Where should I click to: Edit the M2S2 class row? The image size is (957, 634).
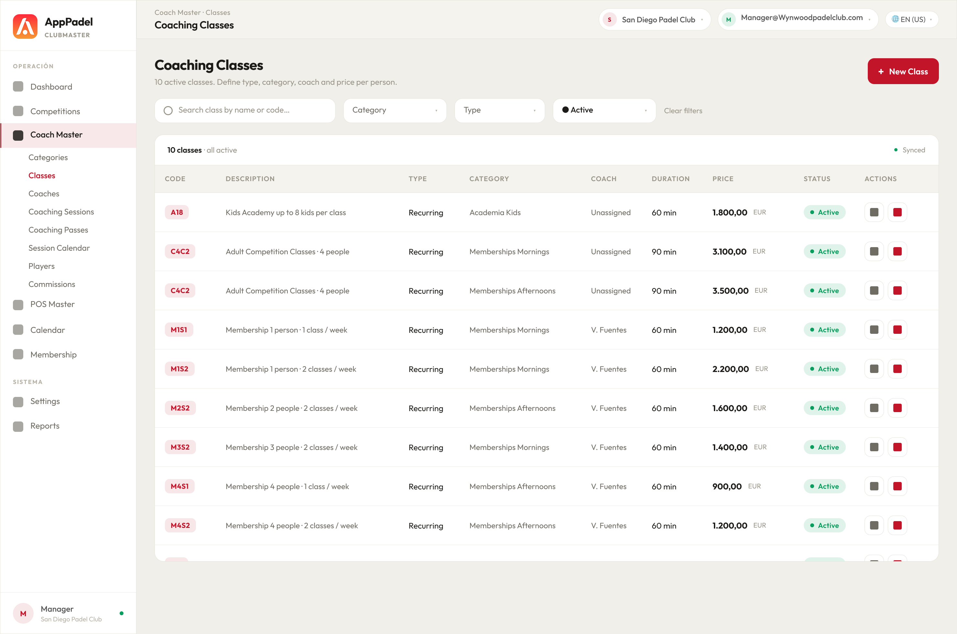874,408
